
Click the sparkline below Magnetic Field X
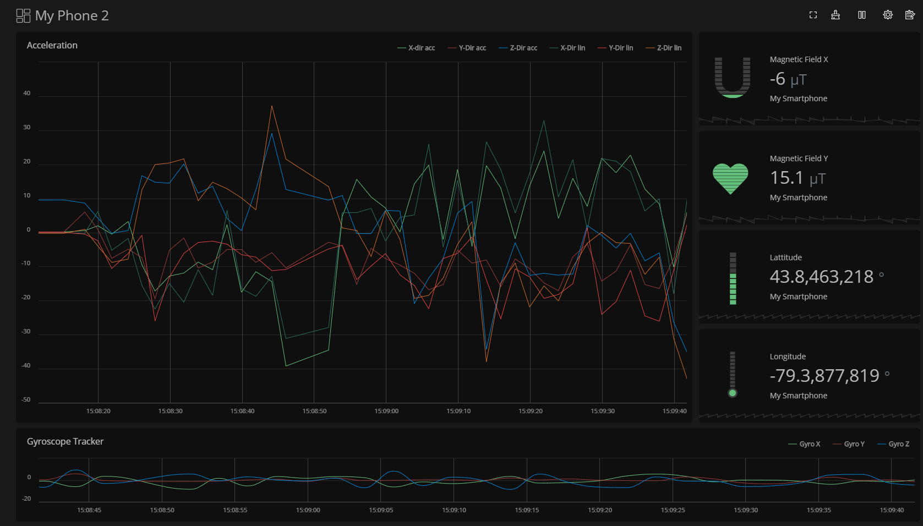[x=809, y=120]
